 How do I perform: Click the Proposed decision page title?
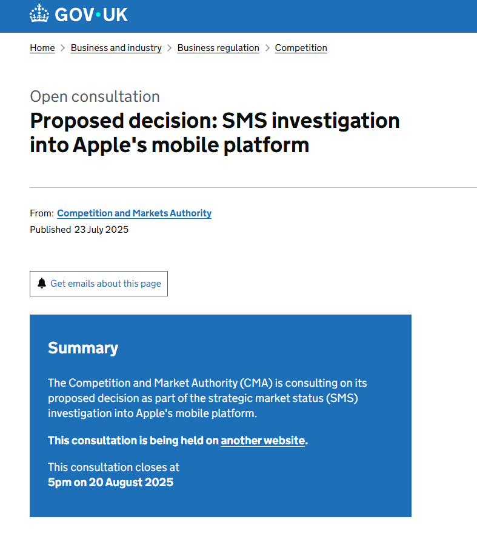215,133
